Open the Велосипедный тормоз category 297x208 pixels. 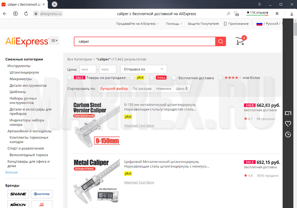coord(29,155)
